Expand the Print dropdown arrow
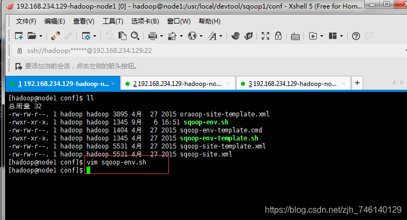The image size is (407, 220). click(161, 36)
